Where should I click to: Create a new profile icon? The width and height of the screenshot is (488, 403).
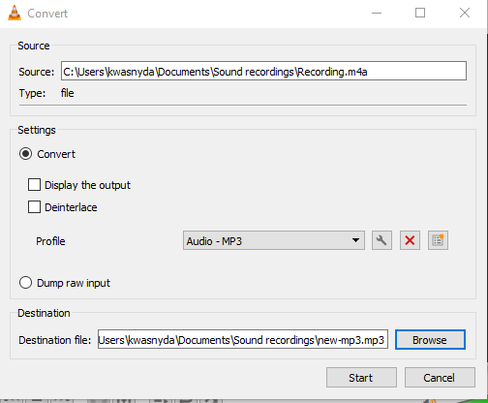[438, 240]
